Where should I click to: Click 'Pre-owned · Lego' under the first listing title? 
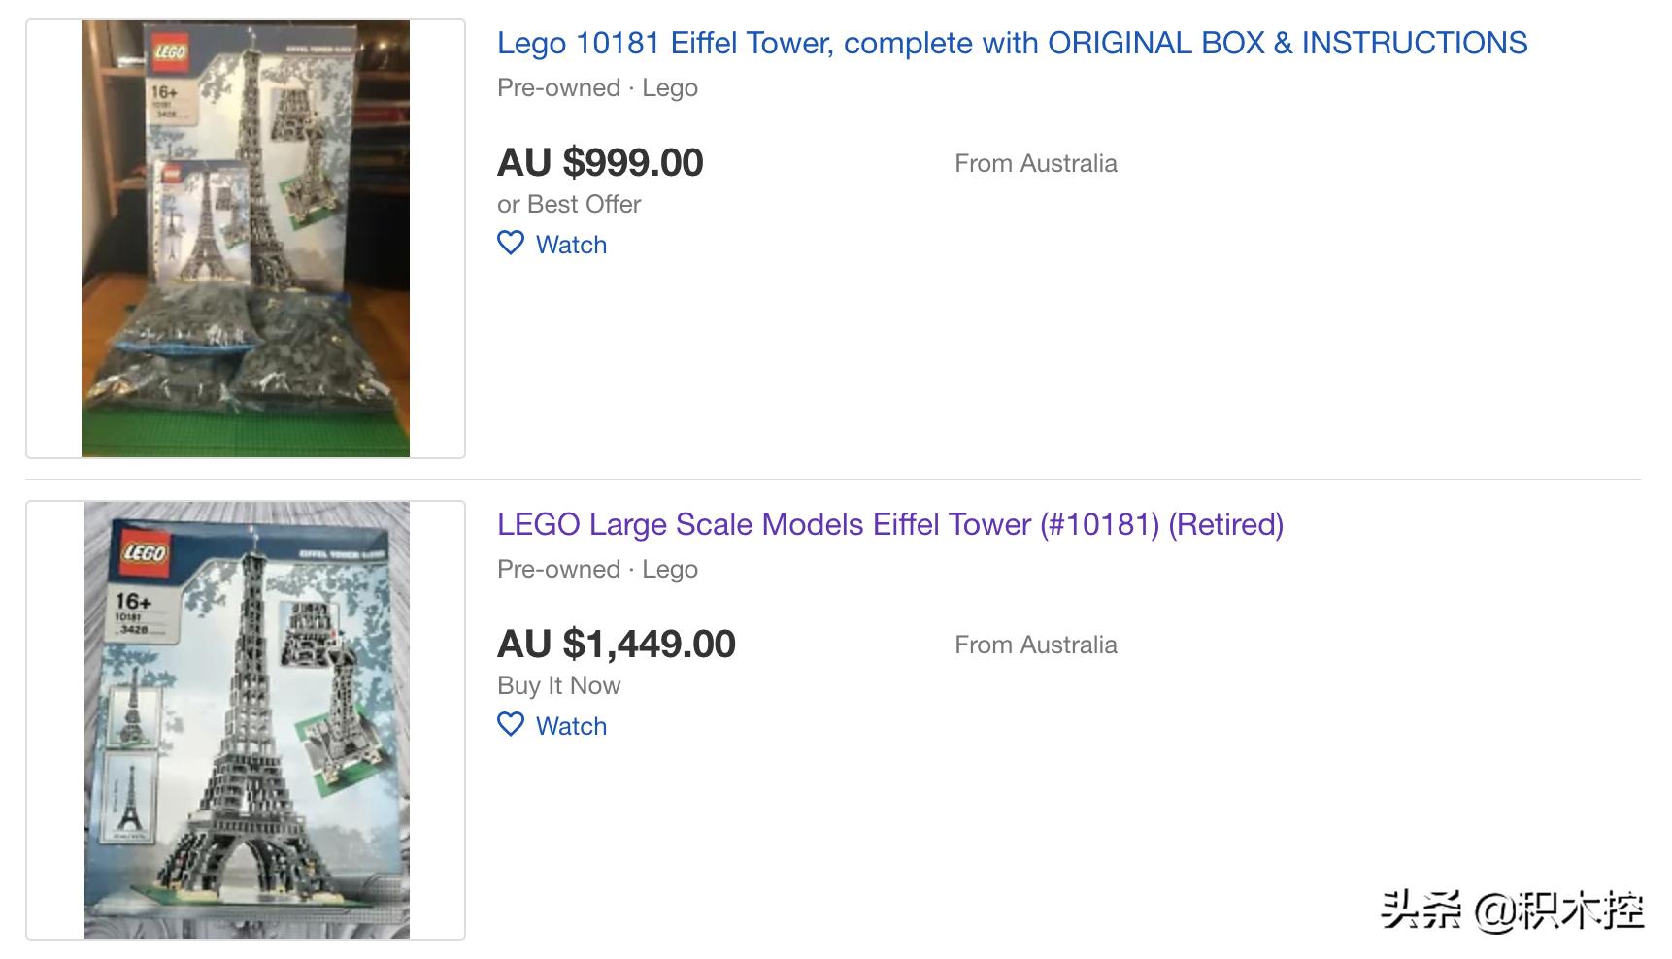click(597, 88)
